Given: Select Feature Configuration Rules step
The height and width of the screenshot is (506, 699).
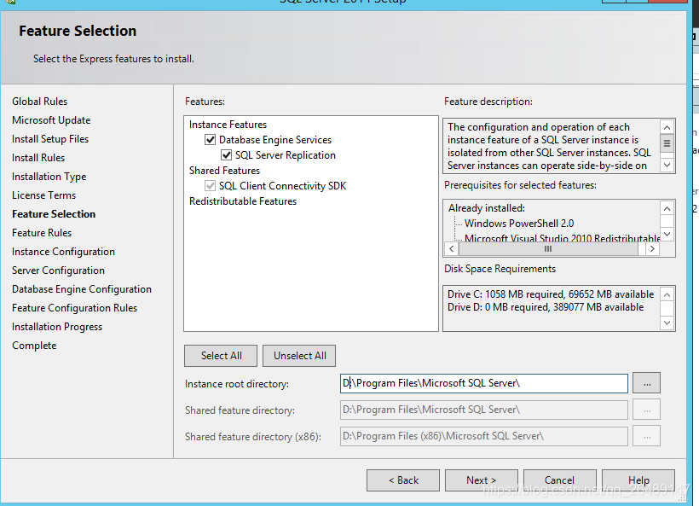Looking at the screenshot, I should [74, 308].
